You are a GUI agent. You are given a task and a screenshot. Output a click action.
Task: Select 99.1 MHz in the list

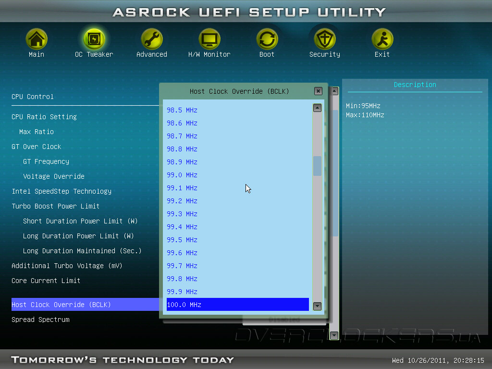[x=182, y=188]
